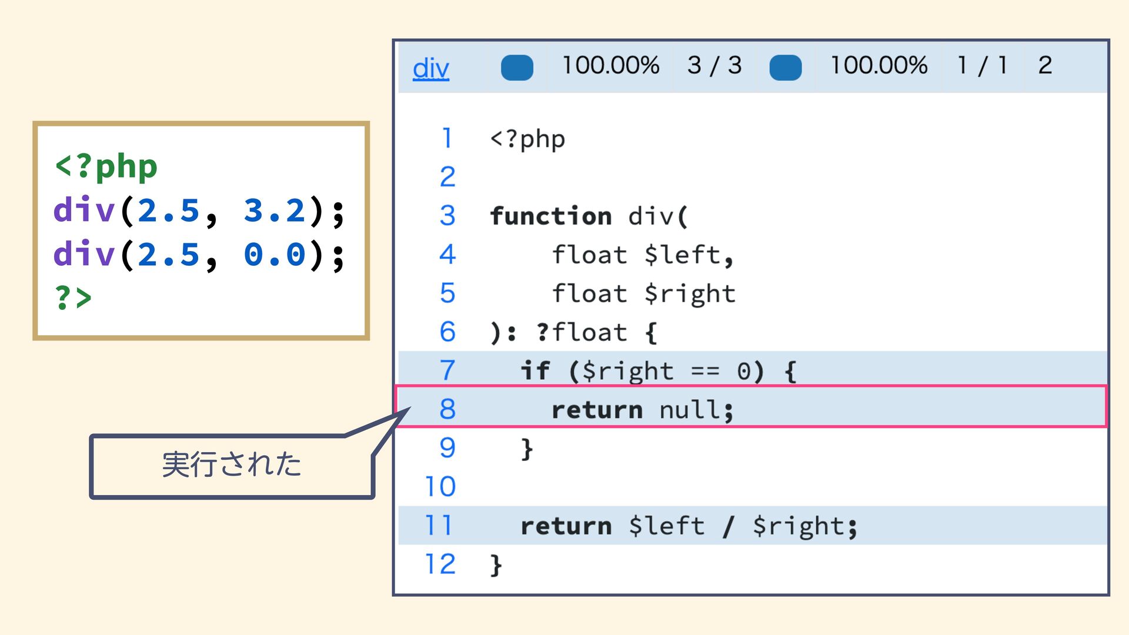
Task: Click the first blue coverage bar
Action: [x=517, y=67]
